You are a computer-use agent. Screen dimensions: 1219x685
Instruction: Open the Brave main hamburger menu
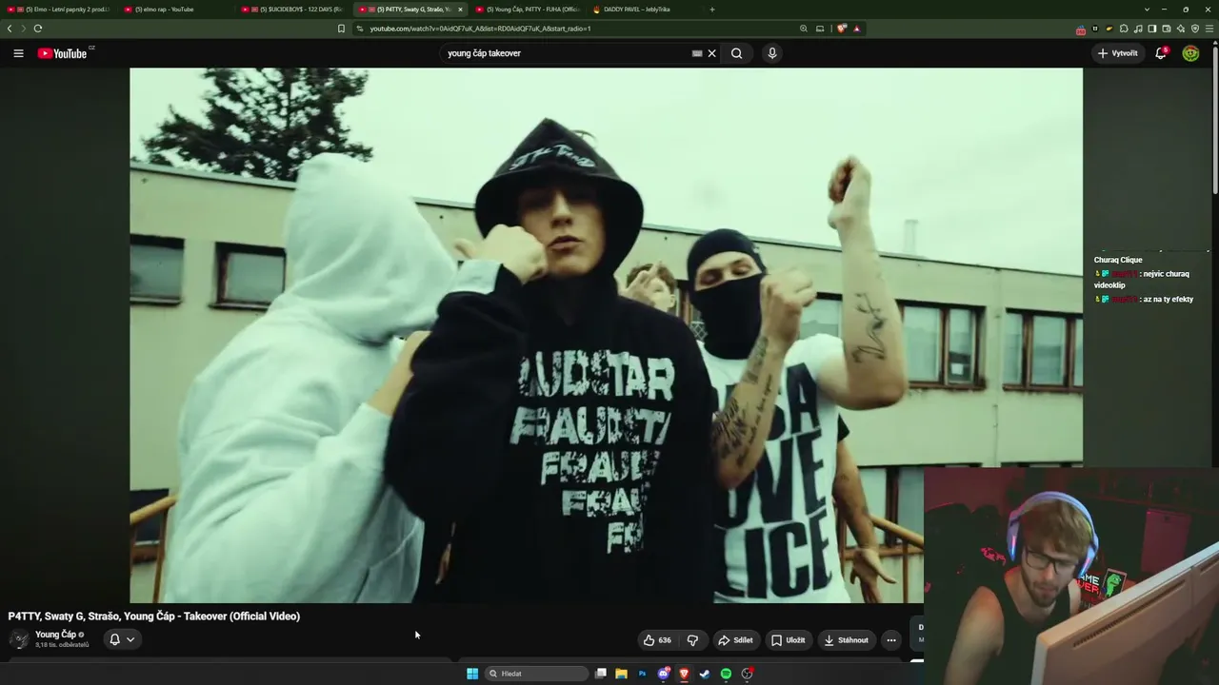coord(1209,29)
